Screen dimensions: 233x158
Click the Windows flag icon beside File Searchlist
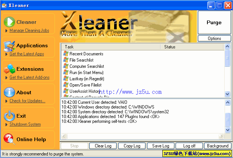[66, 60]
